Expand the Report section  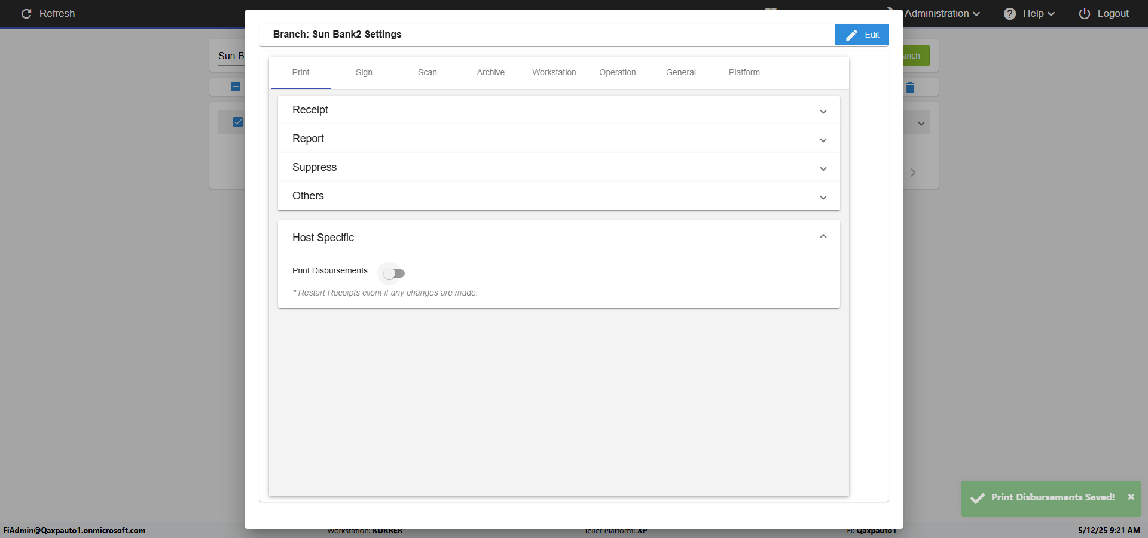tap(823, 140)
